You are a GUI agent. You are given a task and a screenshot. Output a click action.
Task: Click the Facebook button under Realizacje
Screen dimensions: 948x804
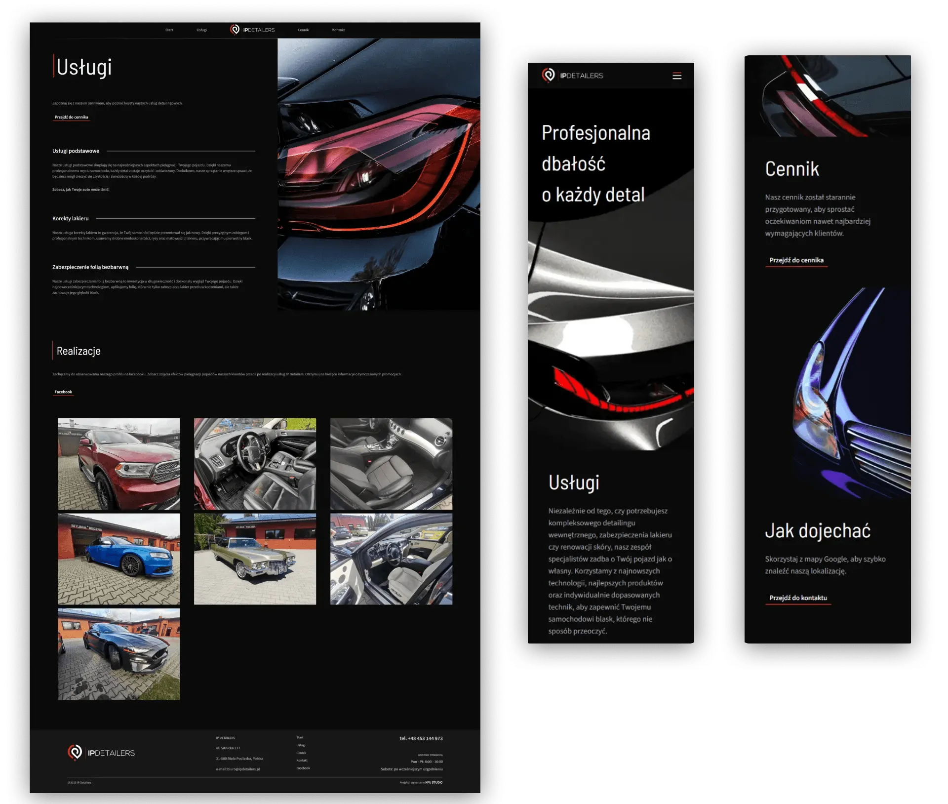[x=63, y=392]
